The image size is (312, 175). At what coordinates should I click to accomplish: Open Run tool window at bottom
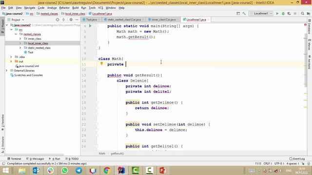pos(55,159)
